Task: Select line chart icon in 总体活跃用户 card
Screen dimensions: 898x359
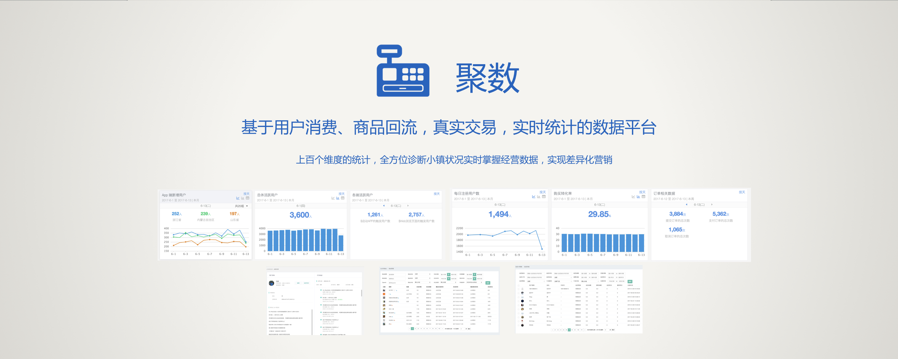Action: (x=333, y=198)
